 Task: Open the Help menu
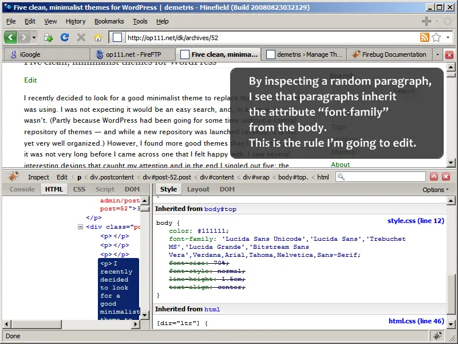163,21
